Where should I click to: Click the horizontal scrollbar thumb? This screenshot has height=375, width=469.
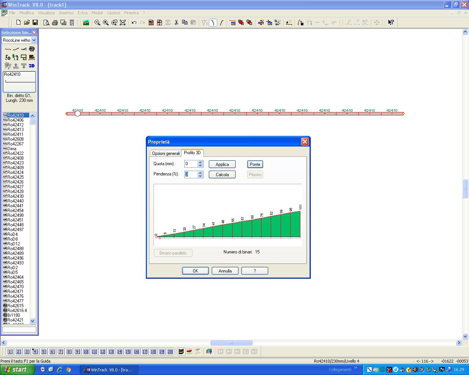coord(231,343)
